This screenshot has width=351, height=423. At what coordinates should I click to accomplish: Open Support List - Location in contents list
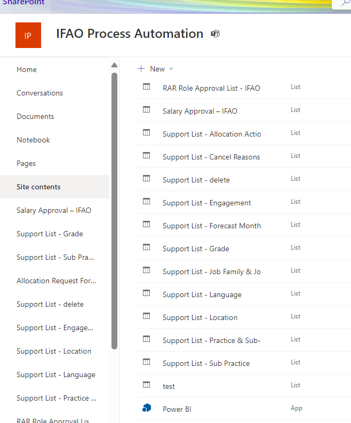point(200,317)
